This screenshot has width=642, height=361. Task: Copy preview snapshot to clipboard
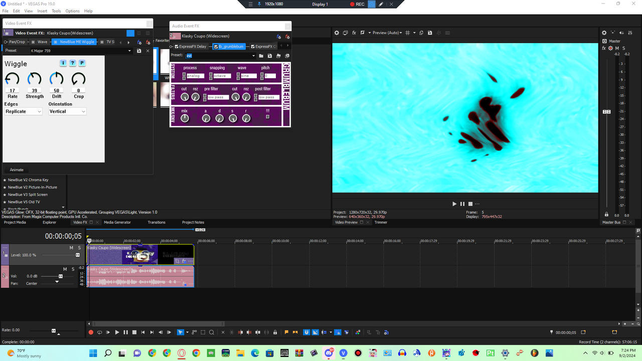click(x=421, y=33)
